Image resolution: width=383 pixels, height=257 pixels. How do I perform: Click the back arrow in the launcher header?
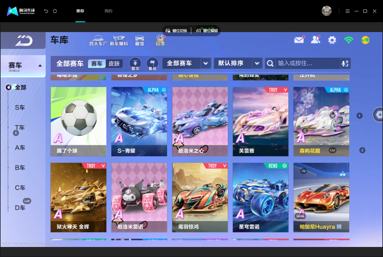[46, 11]
